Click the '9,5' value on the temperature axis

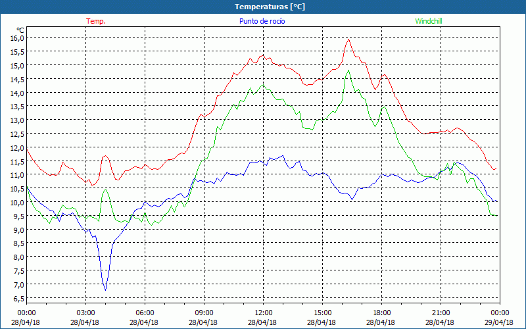tap(19, 216)
